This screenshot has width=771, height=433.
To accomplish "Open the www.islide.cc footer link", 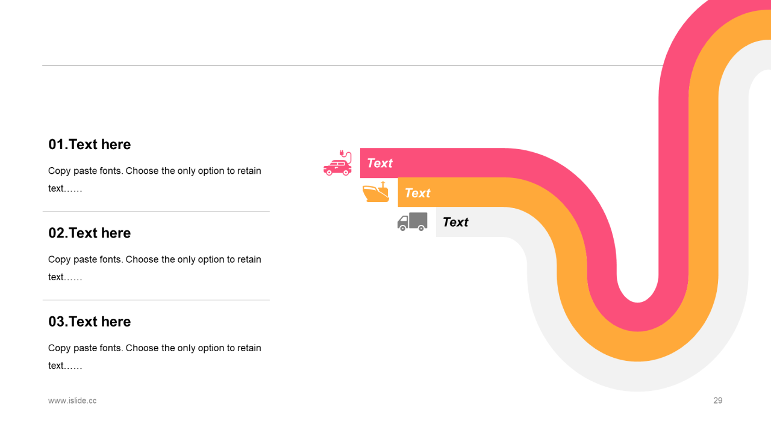I will 72,401.
